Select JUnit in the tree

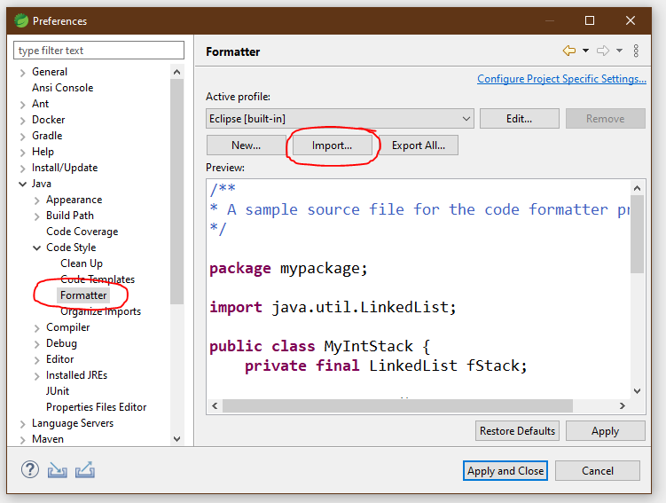point(58,391)
